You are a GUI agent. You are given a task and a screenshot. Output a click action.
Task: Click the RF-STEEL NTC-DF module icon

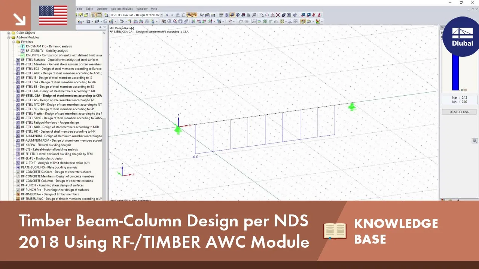click(x=18, y=105)
